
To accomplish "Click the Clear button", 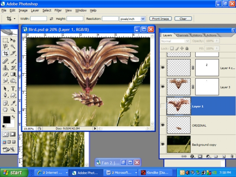I will pos(183,18).
